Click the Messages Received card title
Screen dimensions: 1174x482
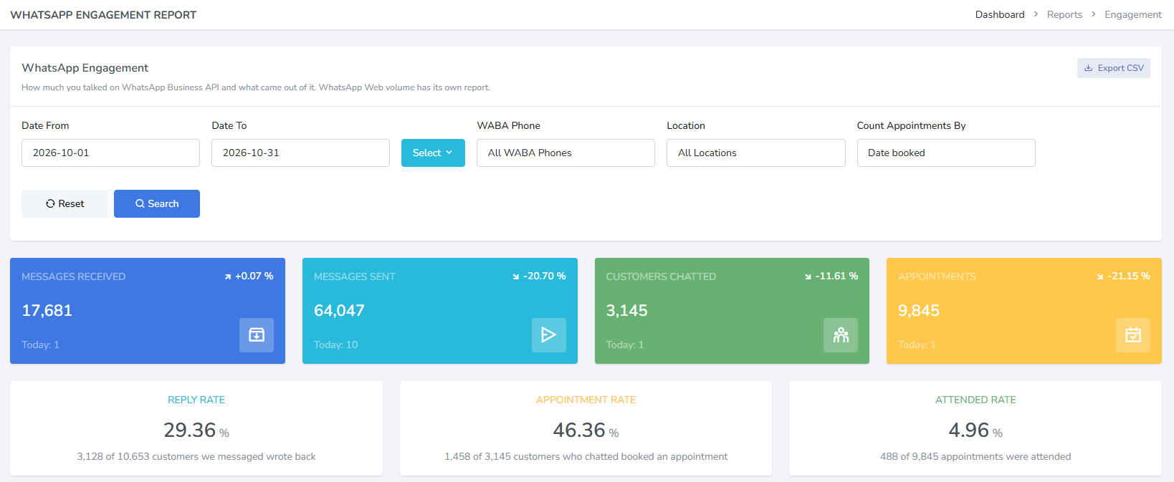click(x=73, y=276)
